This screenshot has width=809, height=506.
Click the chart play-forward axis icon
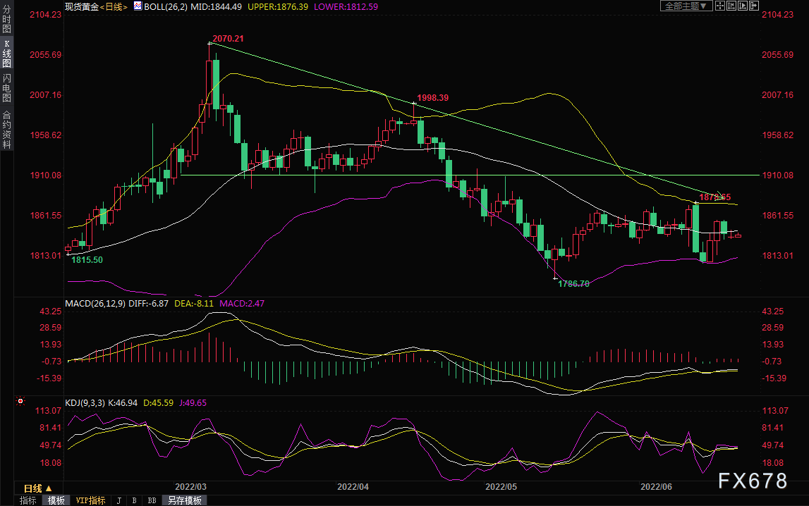click(743, 6)
